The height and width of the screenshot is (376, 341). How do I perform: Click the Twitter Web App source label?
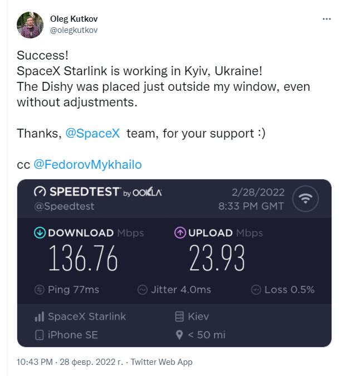pyautogui.click(x=161, y=362)
